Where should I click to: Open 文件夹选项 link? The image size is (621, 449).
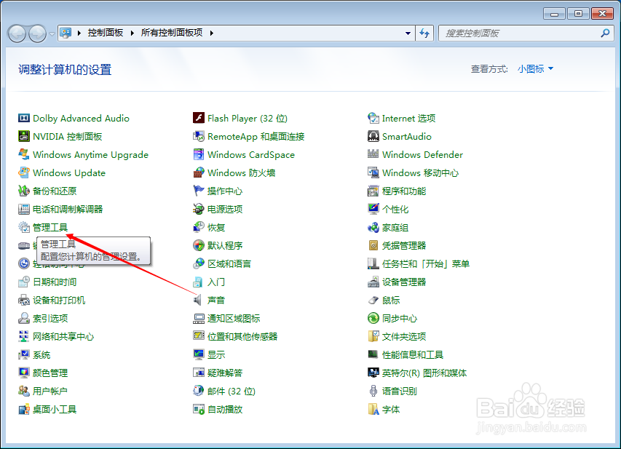(403, 336)
